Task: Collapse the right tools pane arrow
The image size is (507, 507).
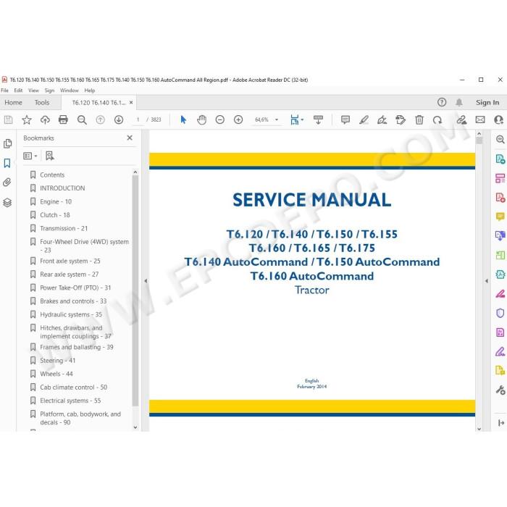Action: (486, 281)
